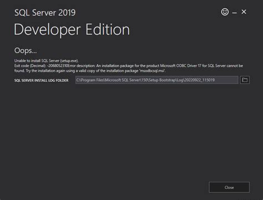Click the smiley feedback icon
Viewport: 263px width, 200px height.
[225, 12]
